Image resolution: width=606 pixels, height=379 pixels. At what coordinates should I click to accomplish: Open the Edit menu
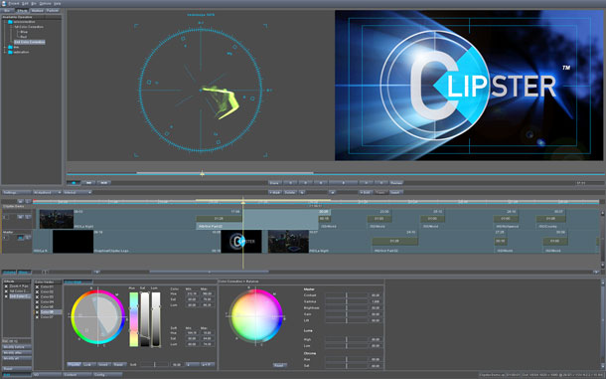(x=25, y=3)
